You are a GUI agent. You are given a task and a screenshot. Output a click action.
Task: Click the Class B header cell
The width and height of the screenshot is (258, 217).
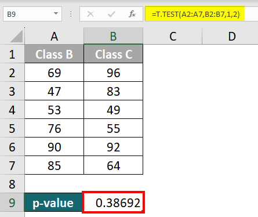[x=54, y=54]
